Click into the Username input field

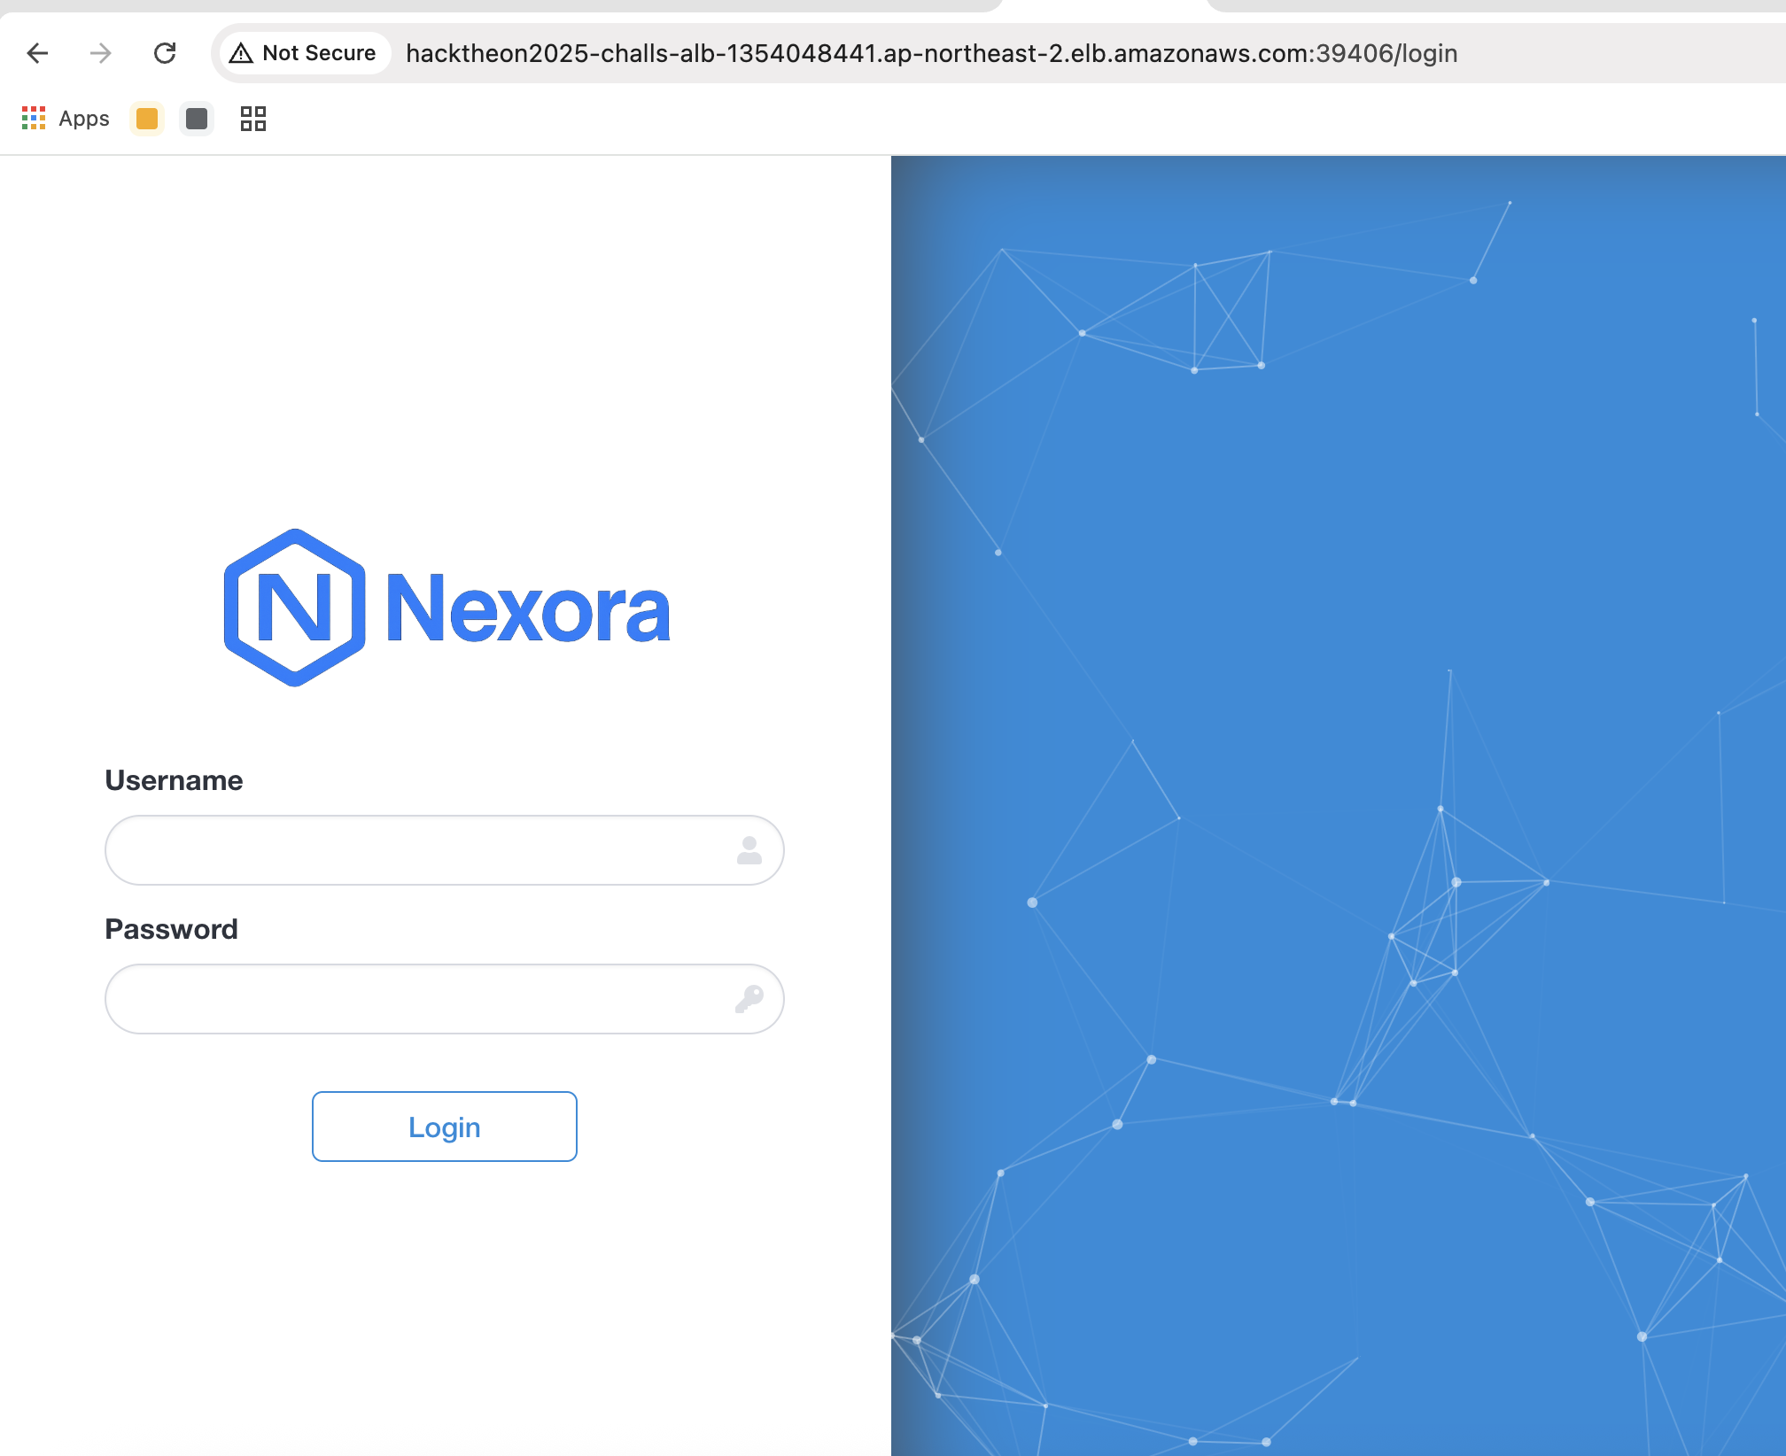pyautogui.click(x=445, y=850)
